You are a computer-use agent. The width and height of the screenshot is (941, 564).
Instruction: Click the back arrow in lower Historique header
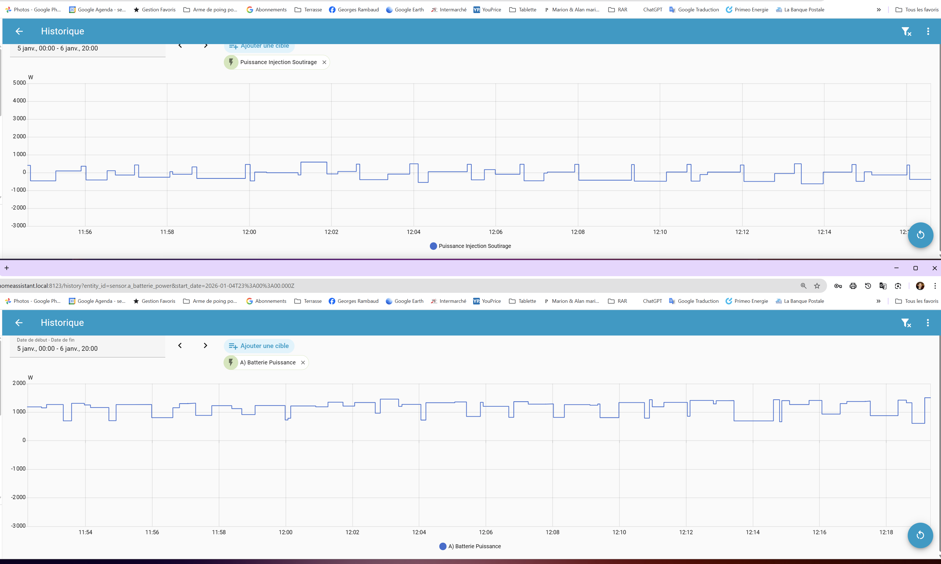(x=19, y=323)
